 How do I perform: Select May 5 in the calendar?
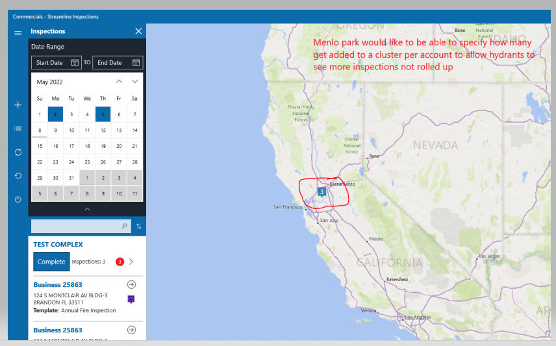coord(103,114)
